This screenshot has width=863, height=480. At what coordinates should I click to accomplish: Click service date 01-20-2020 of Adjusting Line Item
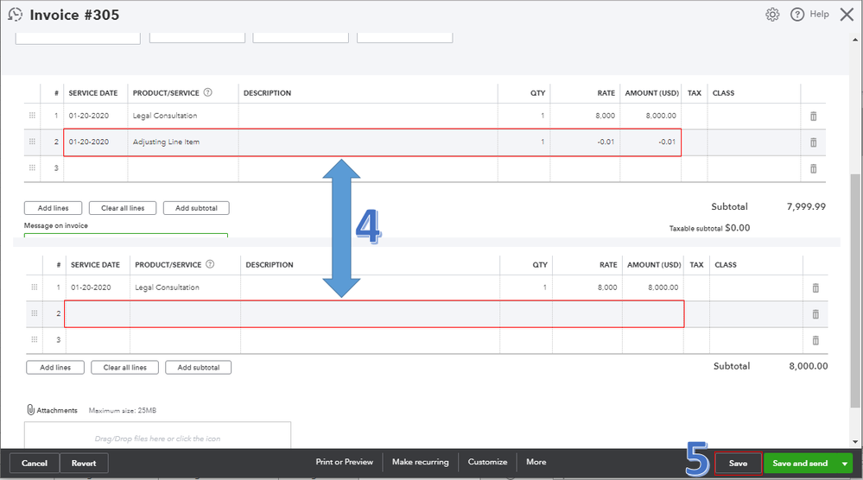point(95,142)
